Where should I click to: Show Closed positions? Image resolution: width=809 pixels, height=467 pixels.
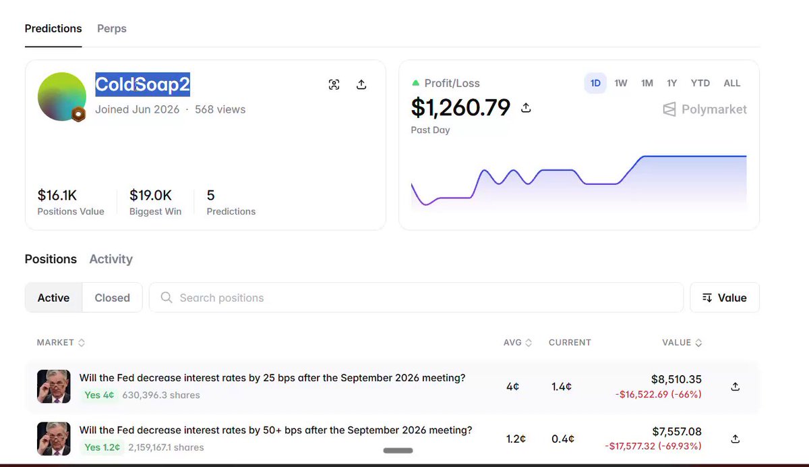pyautogui.click(x=113, y=298)
